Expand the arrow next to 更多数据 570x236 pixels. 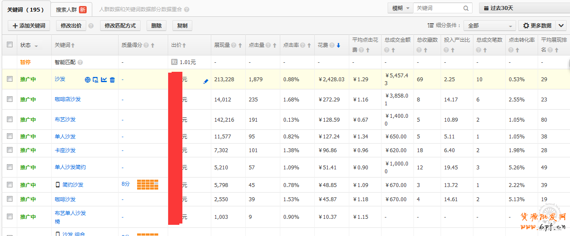tap(561, 26)
